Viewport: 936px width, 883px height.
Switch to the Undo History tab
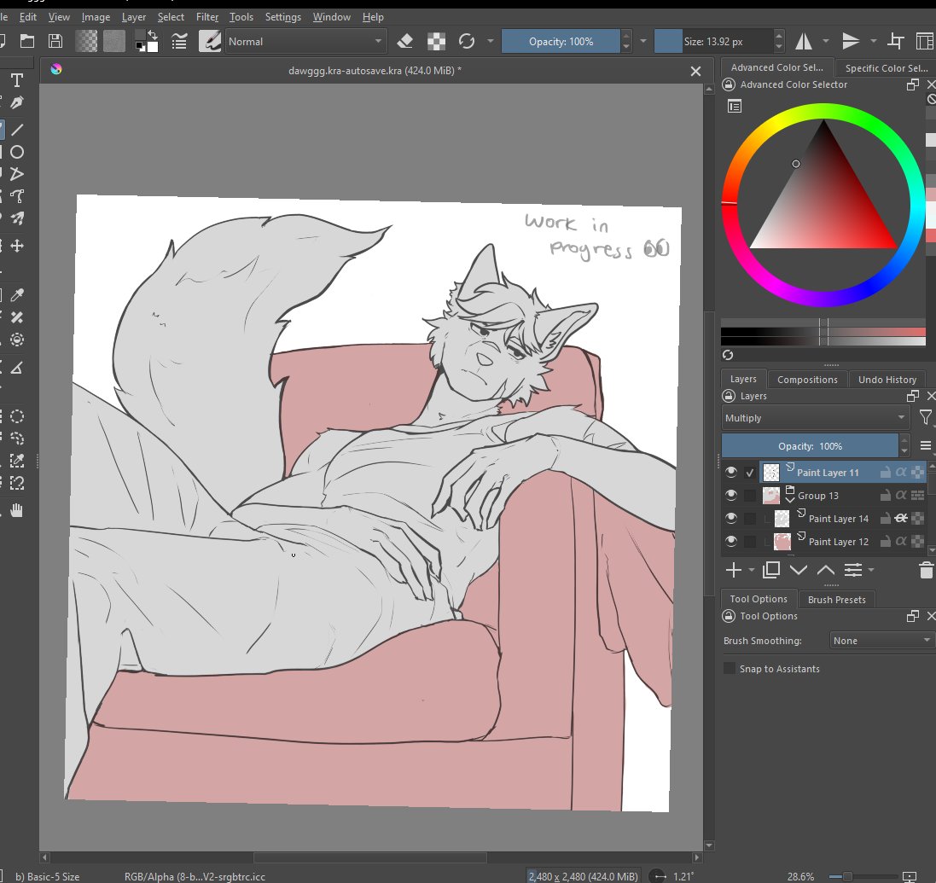click(x=887, y=379)
